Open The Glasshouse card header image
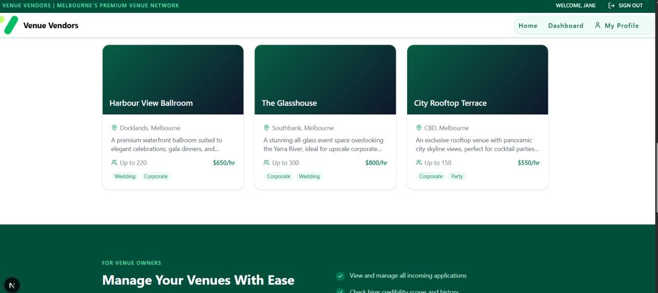 click(x=325, y=80)
